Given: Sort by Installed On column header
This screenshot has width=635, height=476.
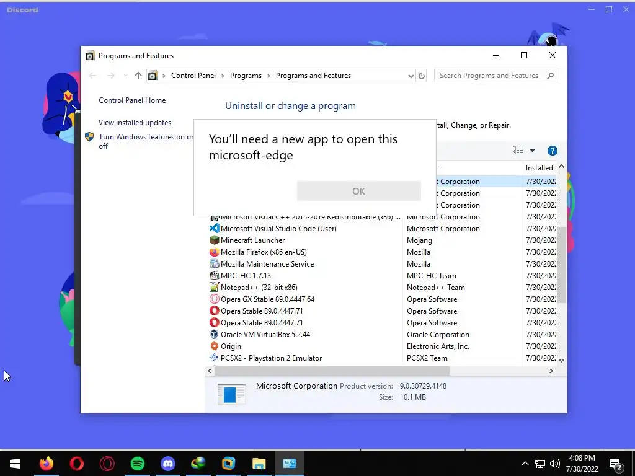Looking at the screenshot, I should [540, 167].
